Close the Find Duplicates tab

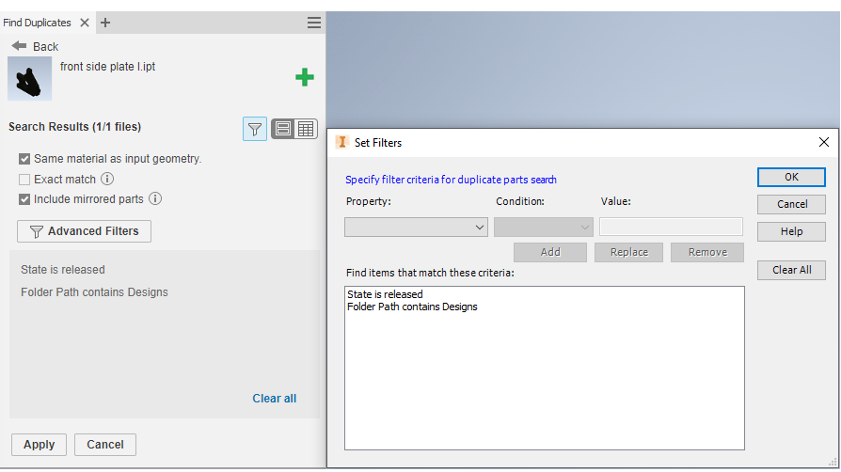pos(85,23)
